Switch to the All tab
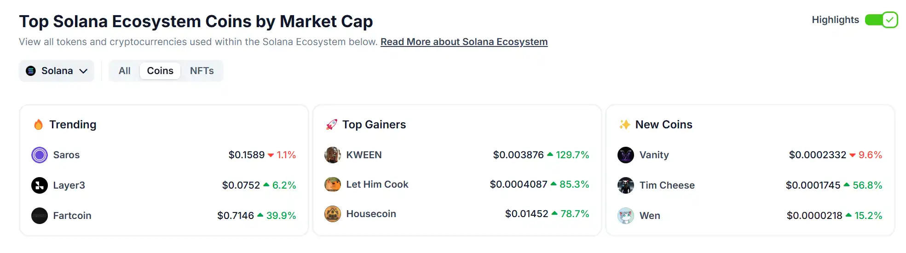906x253 pixels. pos(124,71)
